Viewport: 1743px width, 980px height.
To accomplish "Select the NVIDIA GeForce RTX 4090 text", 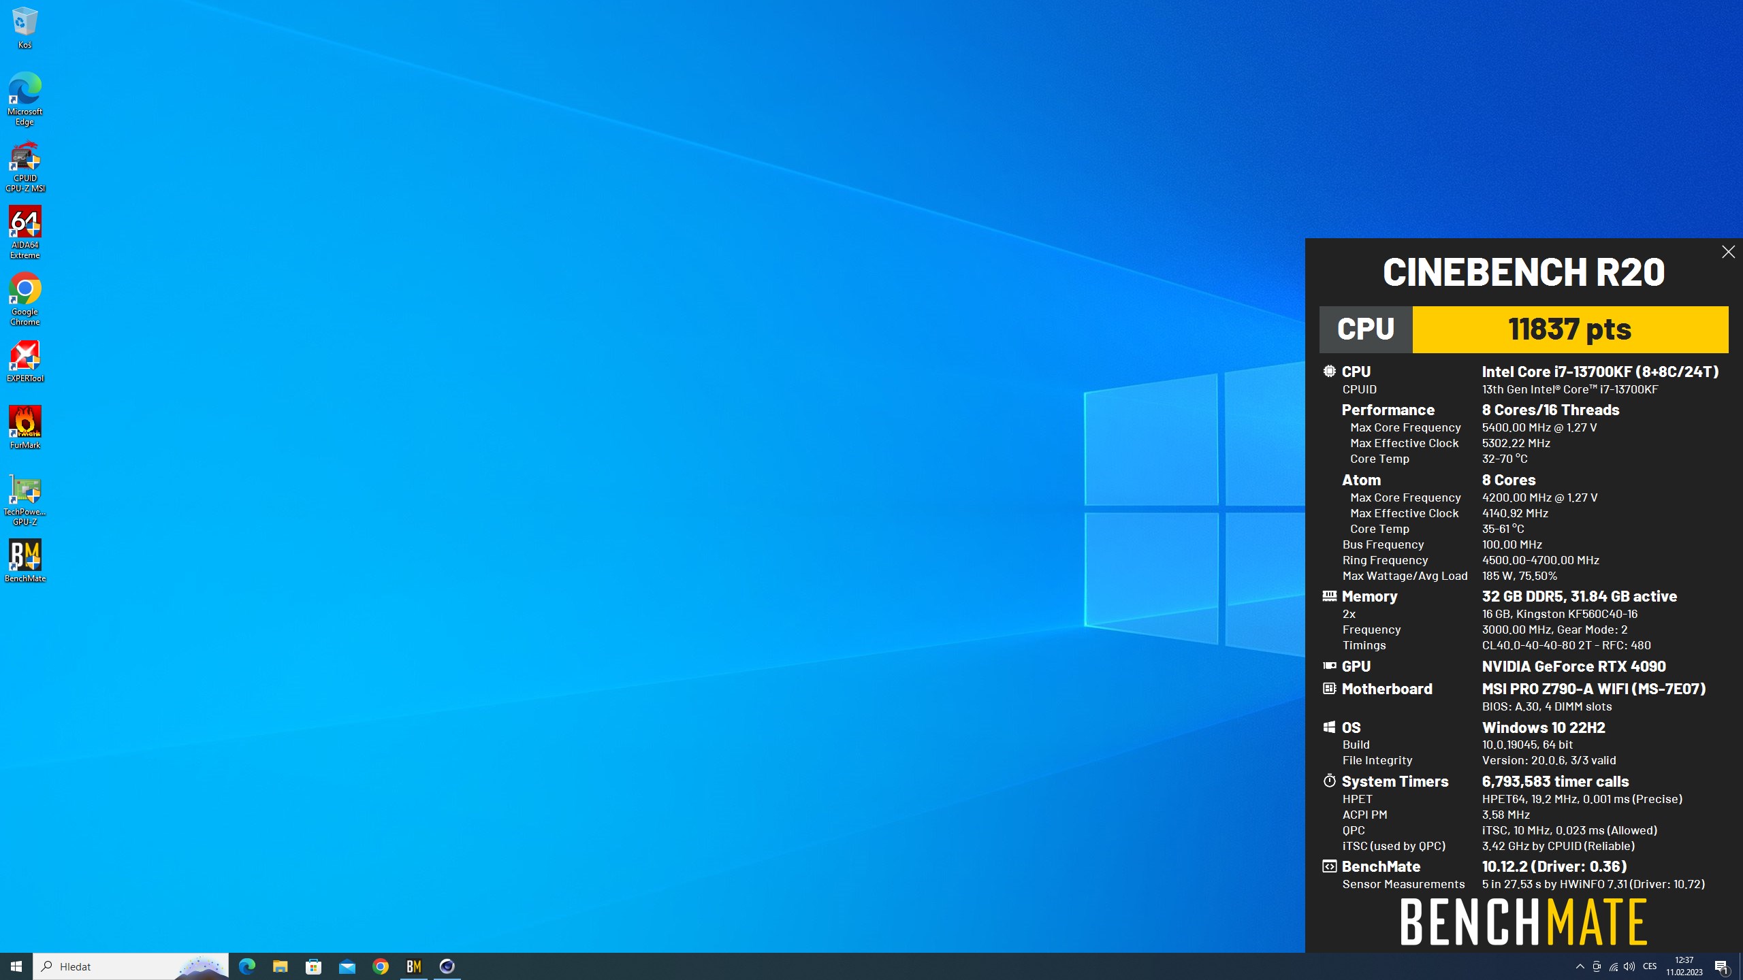I will (1574, 666).
